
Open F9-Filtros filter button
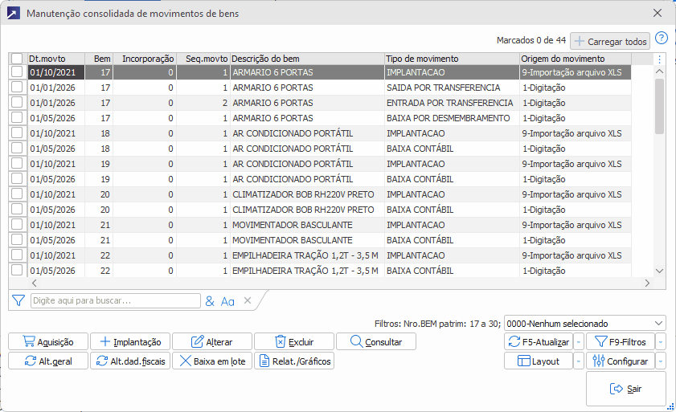point(621,342)
